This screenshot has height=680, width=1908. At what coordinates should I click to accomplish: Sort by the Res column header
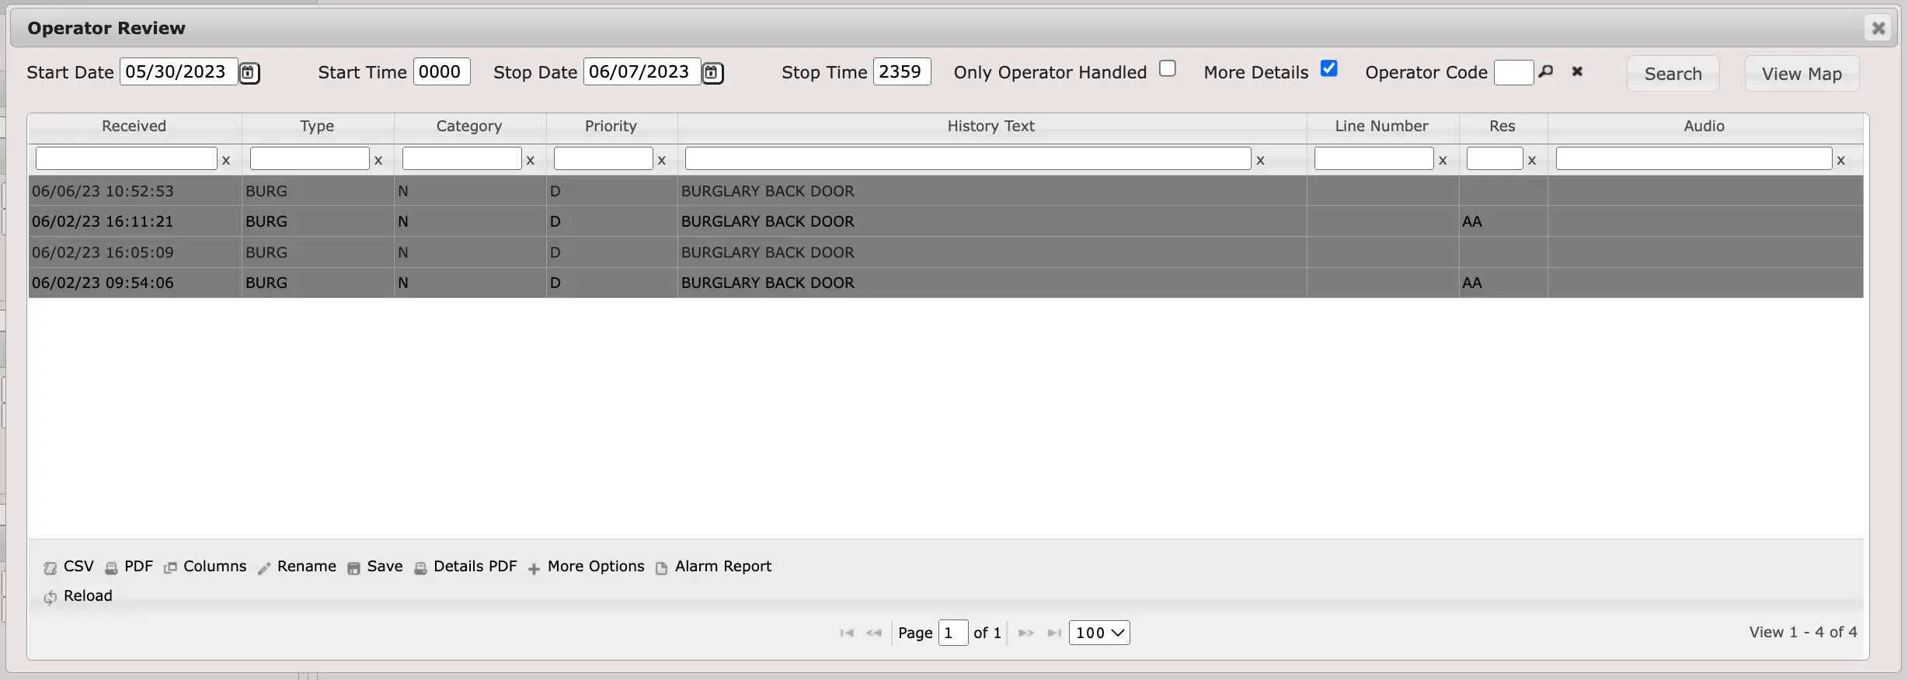tap(1502, 127)
